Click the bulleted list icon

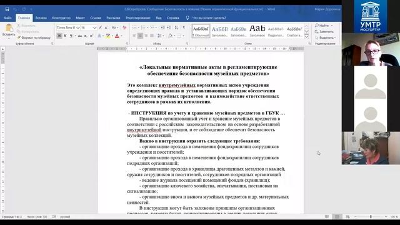click(x=134, y=27)
